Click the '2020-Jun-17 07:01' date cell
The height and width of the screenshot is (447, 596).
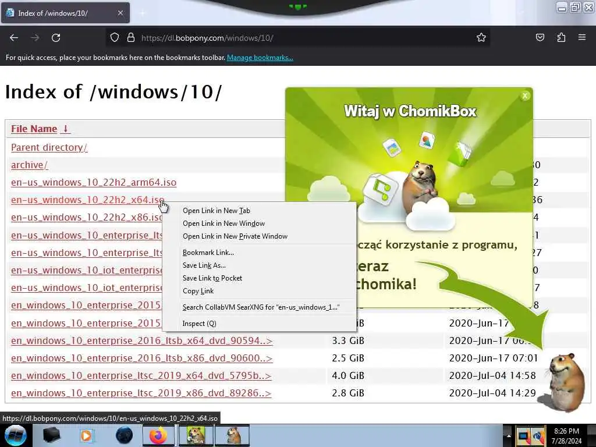[493, 358]
